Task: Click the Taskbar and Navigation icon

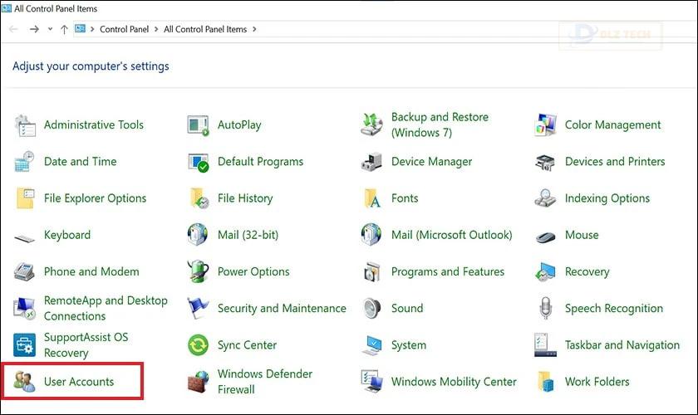Action: click(545, 344)
